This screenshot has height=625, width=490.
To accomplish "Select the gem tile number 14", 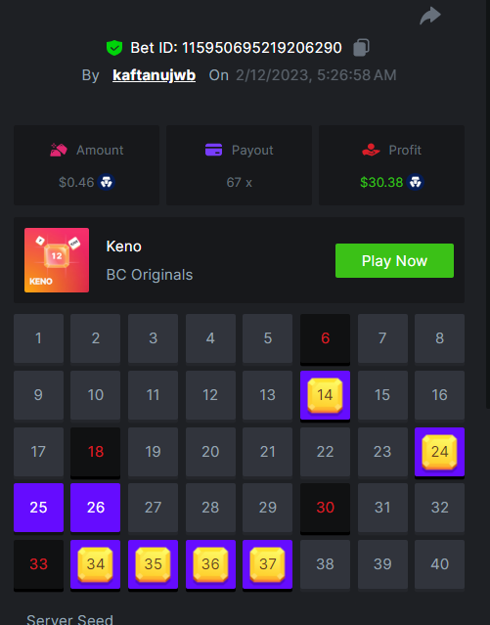I will pyautogui.click(x=325, y=395).
